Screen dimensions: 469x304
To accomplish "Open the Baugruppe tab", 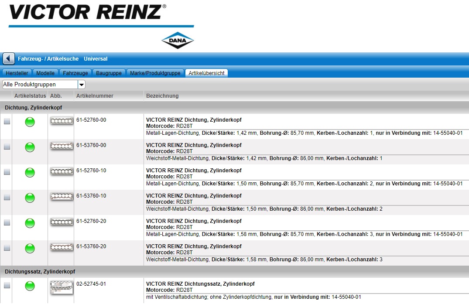I will [109, 73].
